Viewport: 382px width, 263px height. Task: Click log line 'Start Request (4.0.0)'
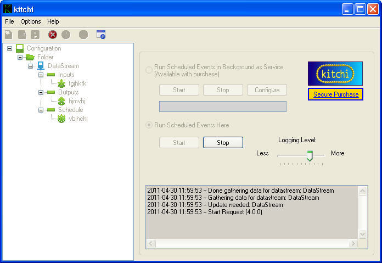(204, 212)
